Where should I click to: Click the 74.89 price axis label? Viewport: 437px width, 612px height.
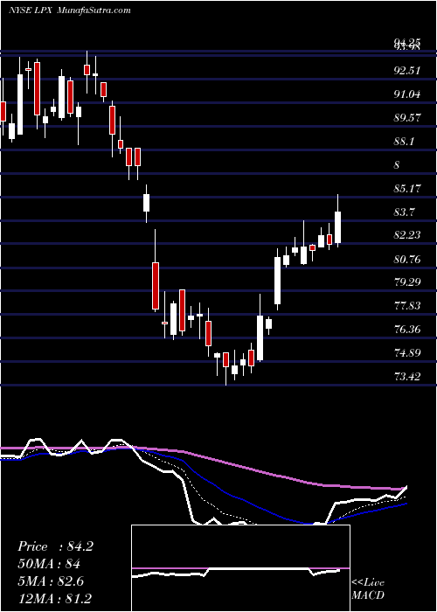pos(407,353)
